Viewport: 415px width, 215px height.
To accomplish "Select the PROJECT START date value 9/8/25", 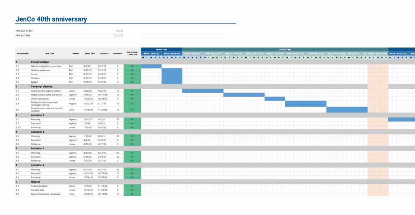I will [x=120, y=31].
